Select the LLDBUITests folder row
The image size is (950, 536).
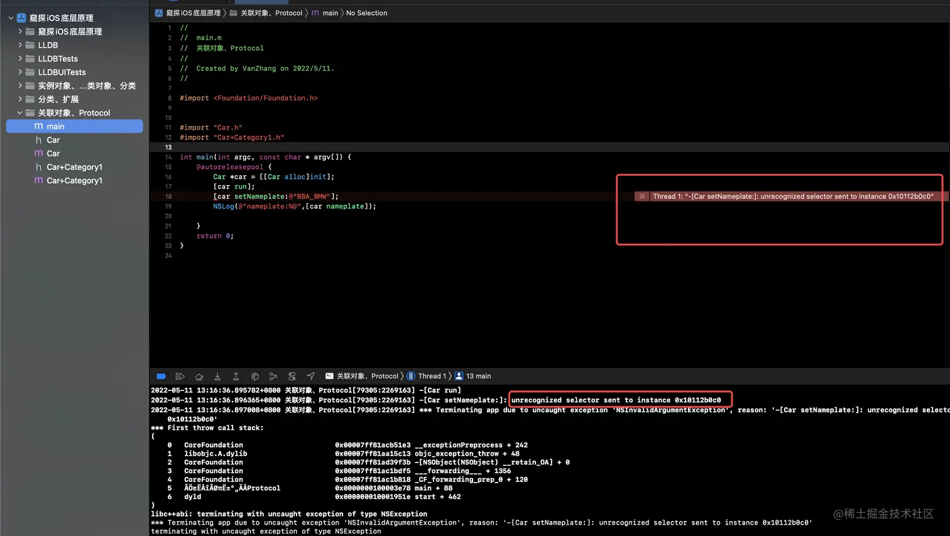click(75, 72)
